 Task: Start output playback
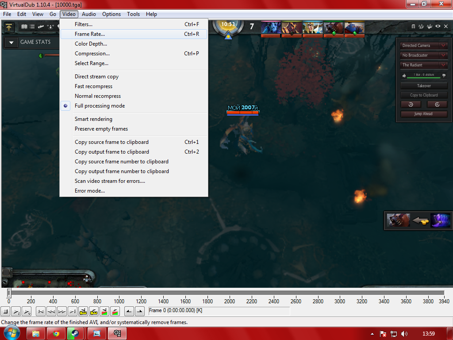(26, 311)
